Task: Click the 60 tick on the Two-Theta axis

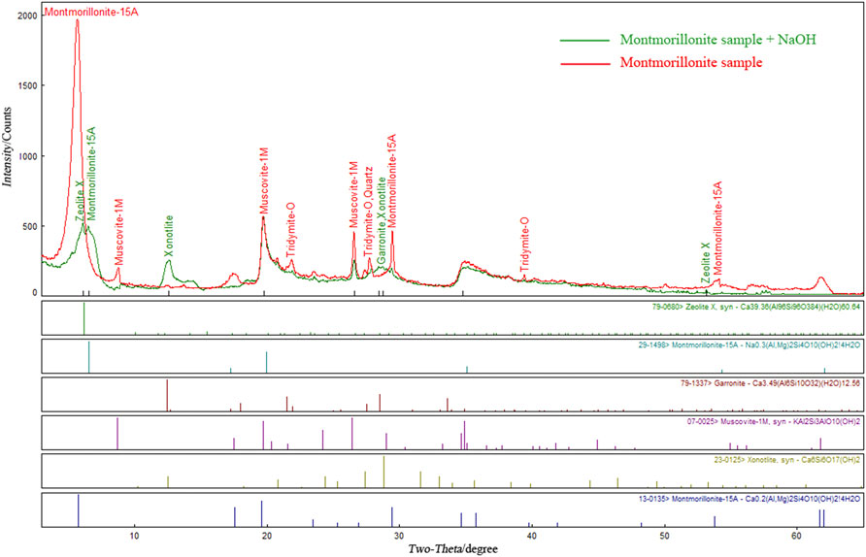Action: [796, 536]
